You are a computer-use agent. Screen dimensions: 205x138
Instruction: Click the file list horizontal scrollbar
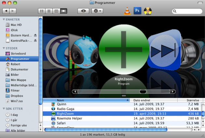(106, 130)
